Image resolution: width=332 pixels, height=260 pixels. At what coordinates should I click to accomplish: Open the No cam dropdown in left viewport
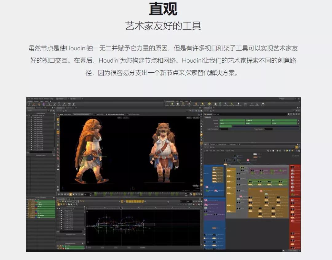126,118
